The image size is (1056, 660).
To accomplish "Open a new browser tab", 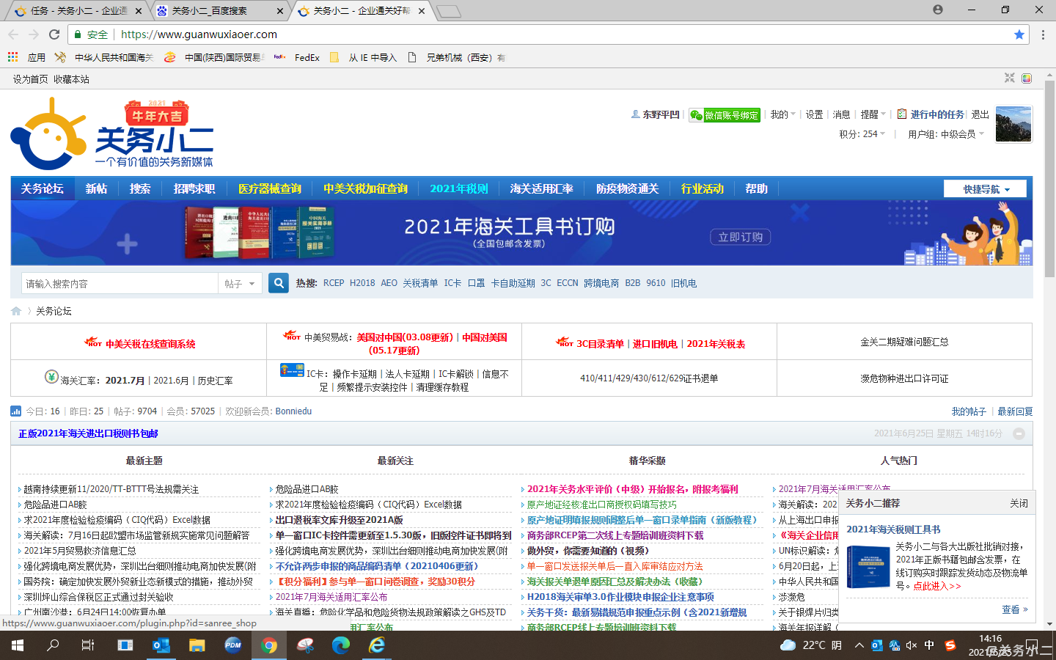I will click(448, 11).
